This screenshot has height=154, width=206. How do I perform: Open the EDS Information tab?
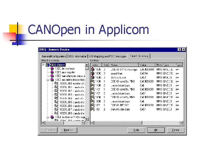(77, 56)
